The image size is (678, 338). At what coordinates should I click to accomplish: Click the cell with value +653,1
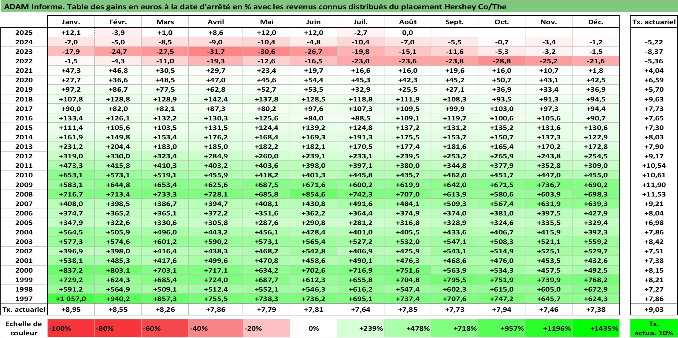(x=71, y=175)
